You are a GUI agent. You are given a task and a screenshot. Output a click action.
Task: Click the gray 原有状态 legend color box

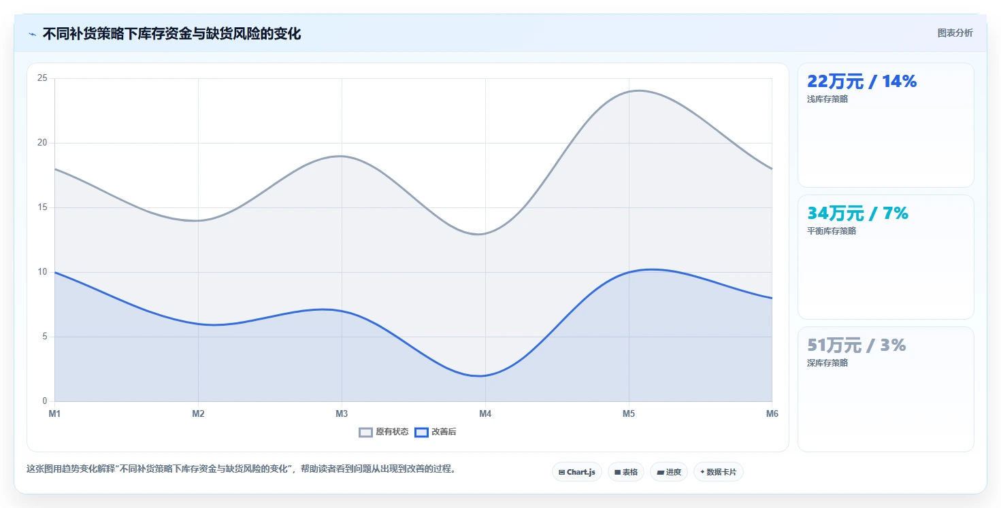(x=365, y=432)
